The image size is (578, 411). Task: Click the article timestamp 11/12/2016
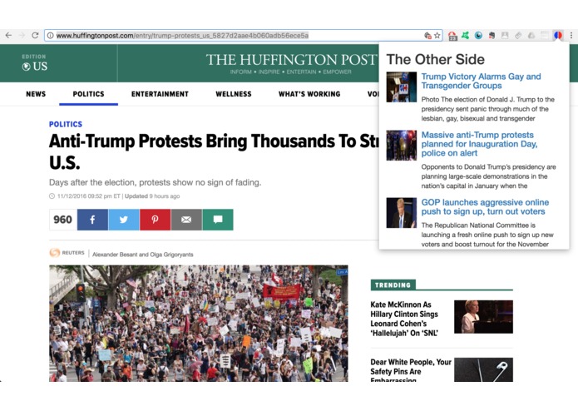[89, 196]
